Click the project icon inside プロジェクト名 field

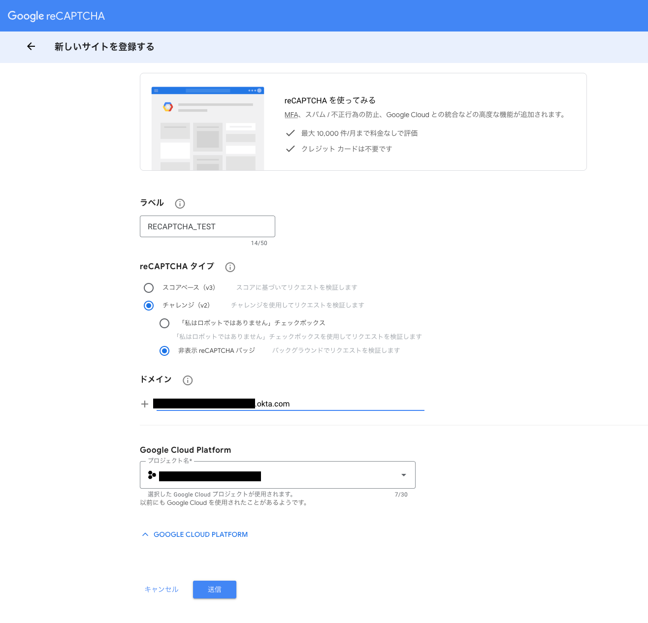(153, 474)
